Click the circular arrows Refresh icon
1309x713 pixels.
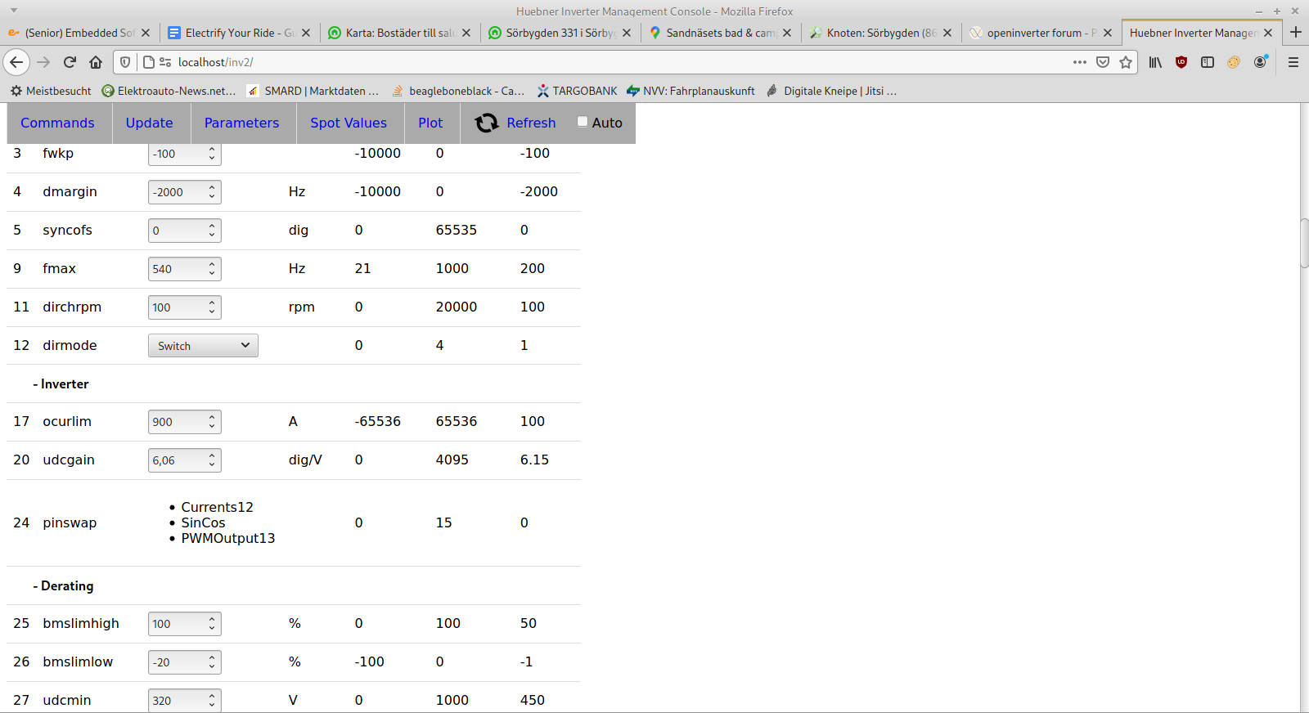click(487, 123)
